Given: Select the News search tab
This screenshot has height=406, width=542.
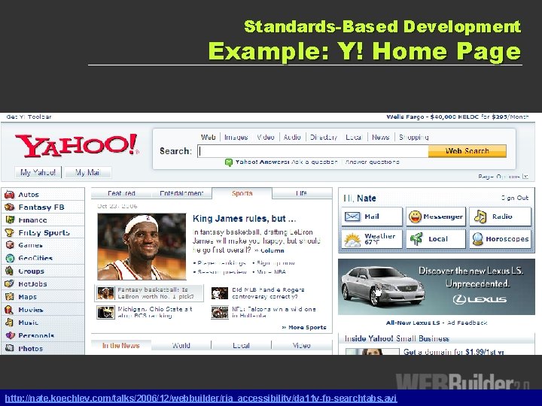Looking at the screenshot, I should 381,137.
